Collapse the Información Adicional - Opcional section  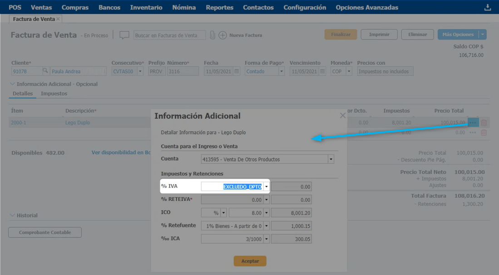coord(13,84)
